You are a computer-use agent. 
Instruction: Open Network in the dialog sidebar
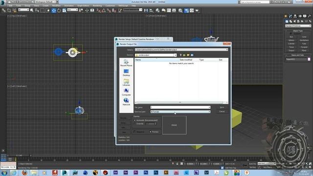click(126, 102)
